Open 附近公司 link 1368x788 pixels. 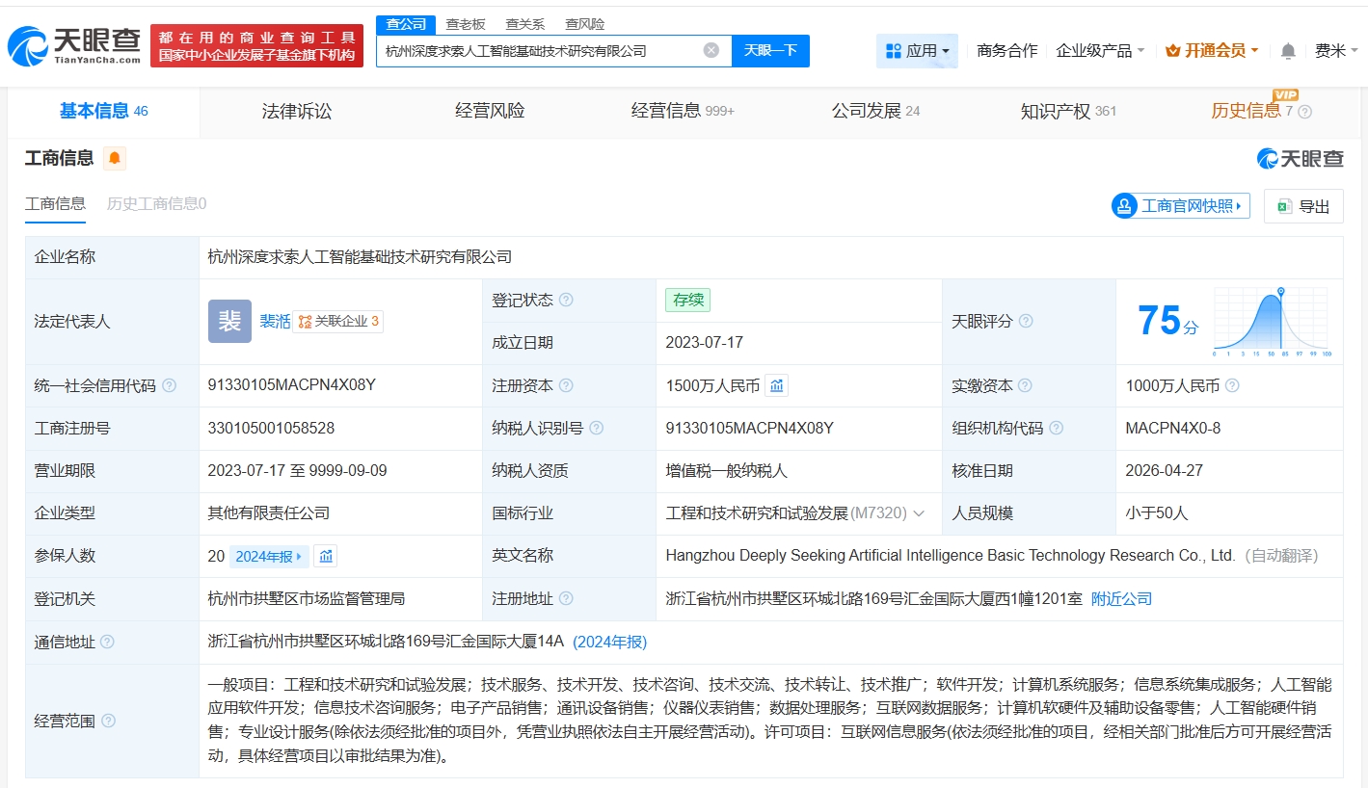pyautogui.click(x=1121, y=599)
